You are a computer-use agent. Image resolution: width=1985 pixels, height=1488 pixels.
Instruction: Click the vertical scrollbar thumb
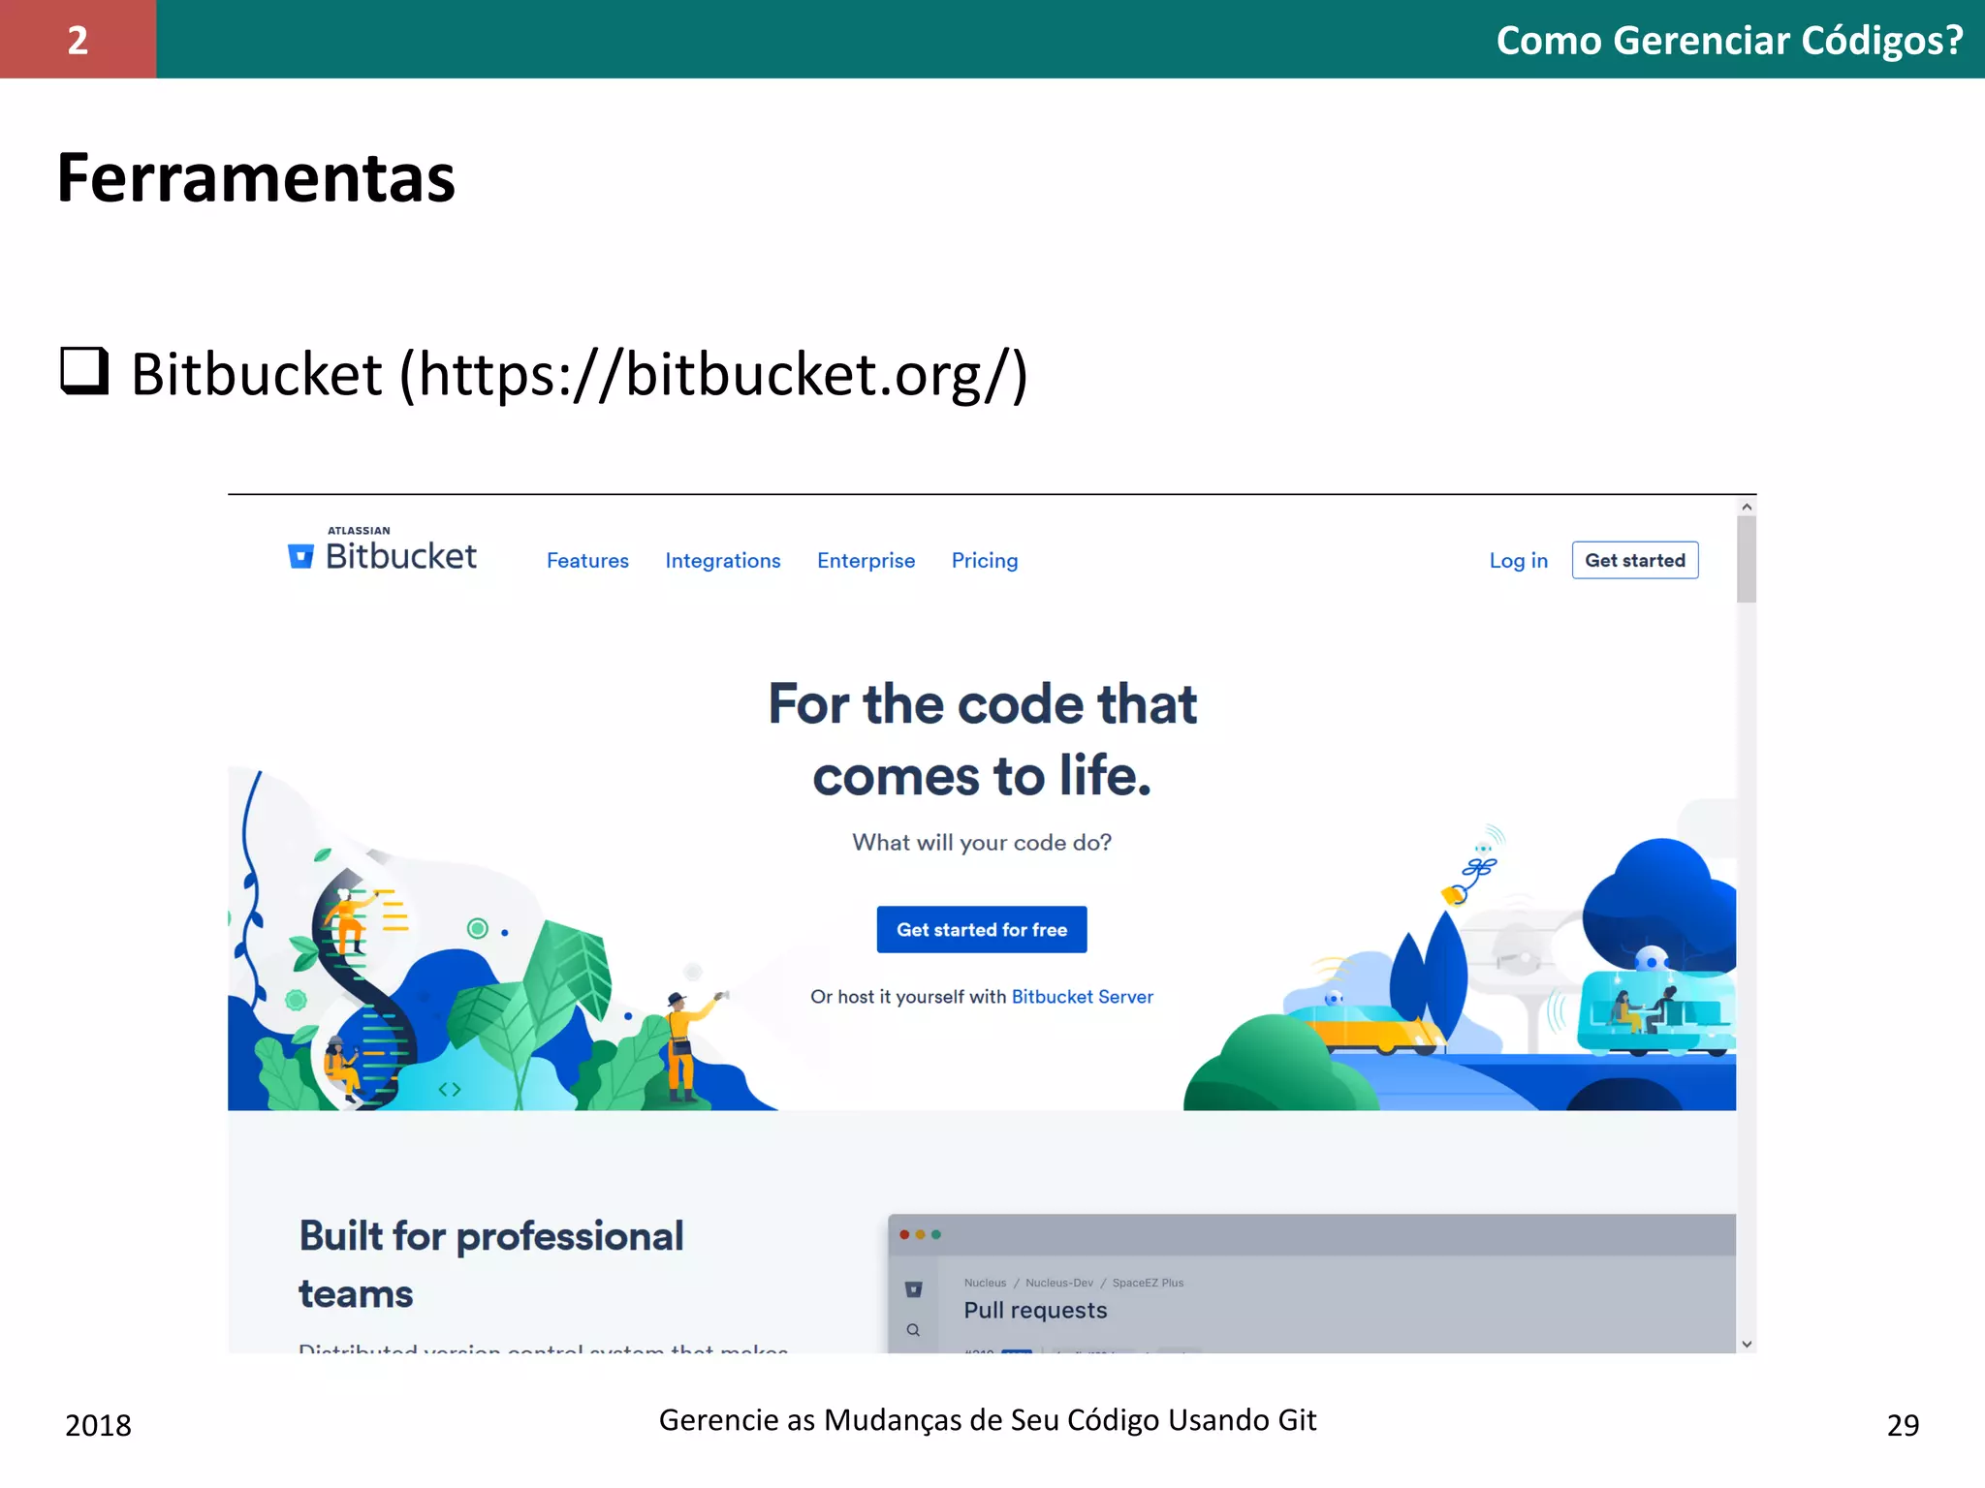[x=1746, y=559]
